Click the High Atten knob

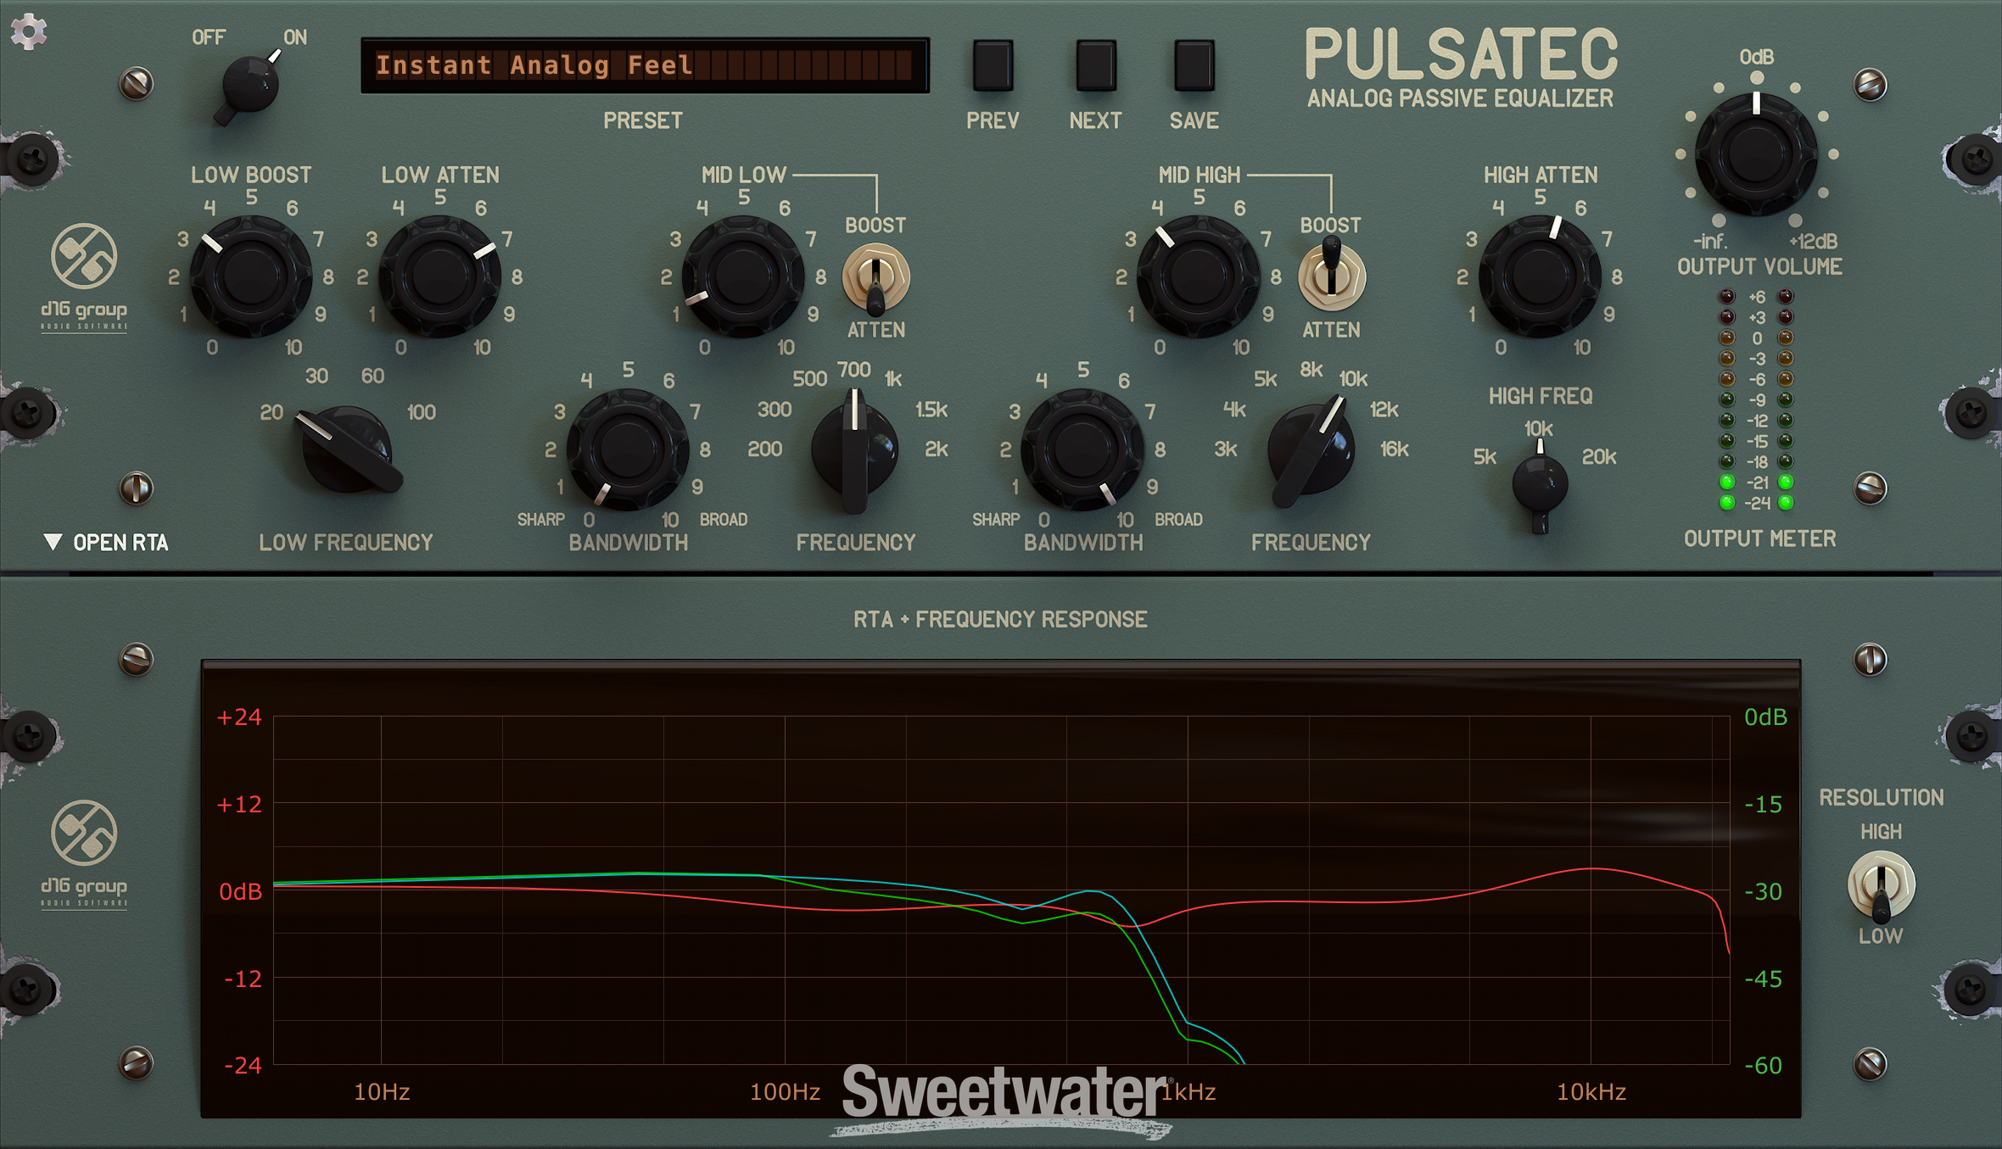coord(1540,276)
